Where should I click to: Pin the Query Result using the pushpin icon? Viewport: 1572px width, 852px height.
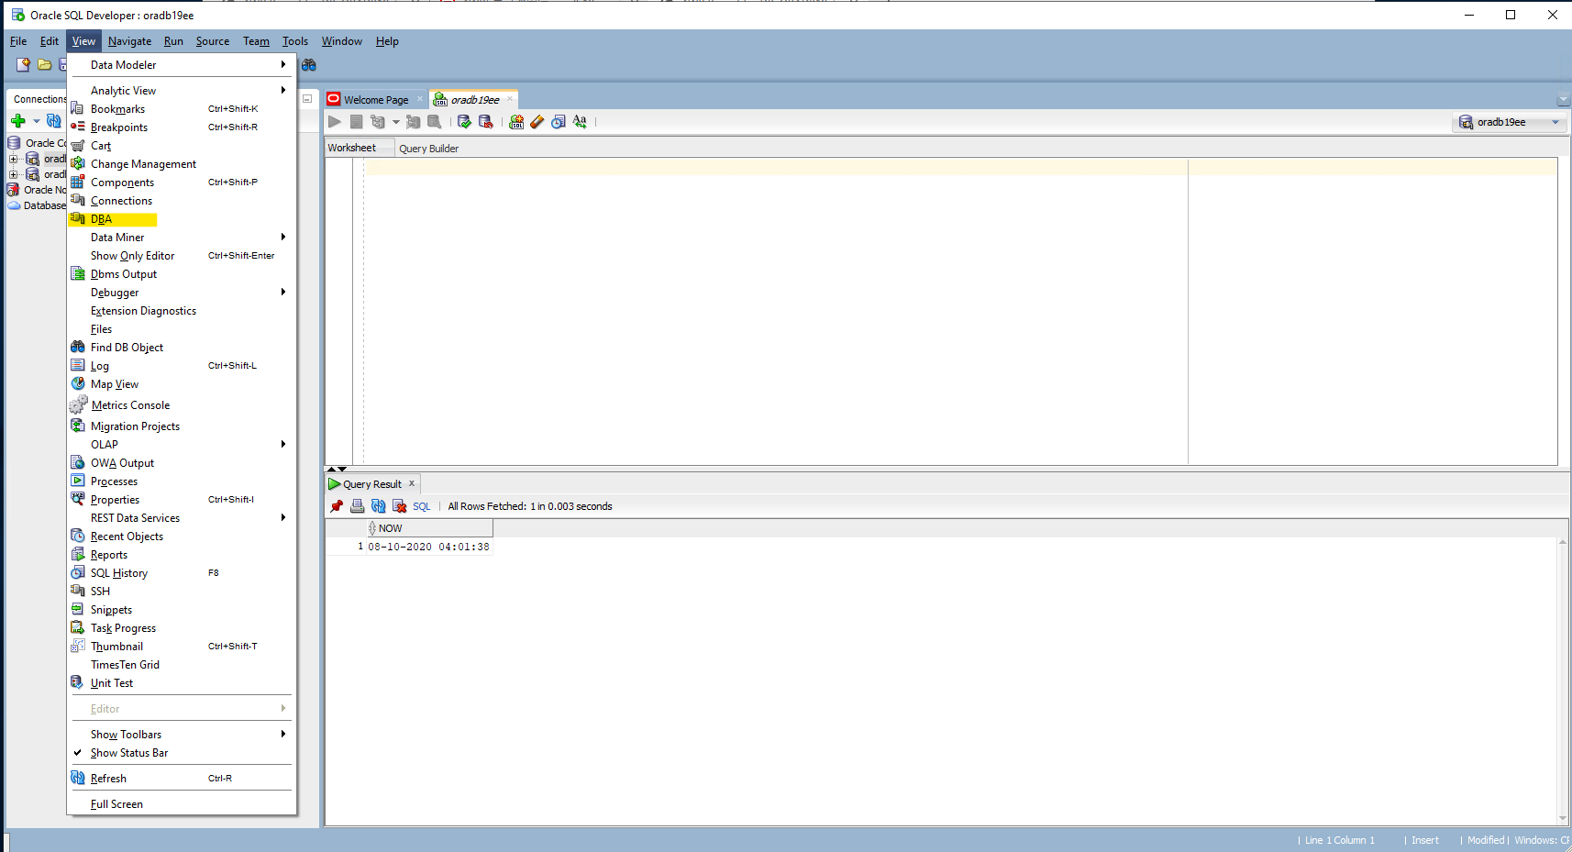click(x=337, y=505)
